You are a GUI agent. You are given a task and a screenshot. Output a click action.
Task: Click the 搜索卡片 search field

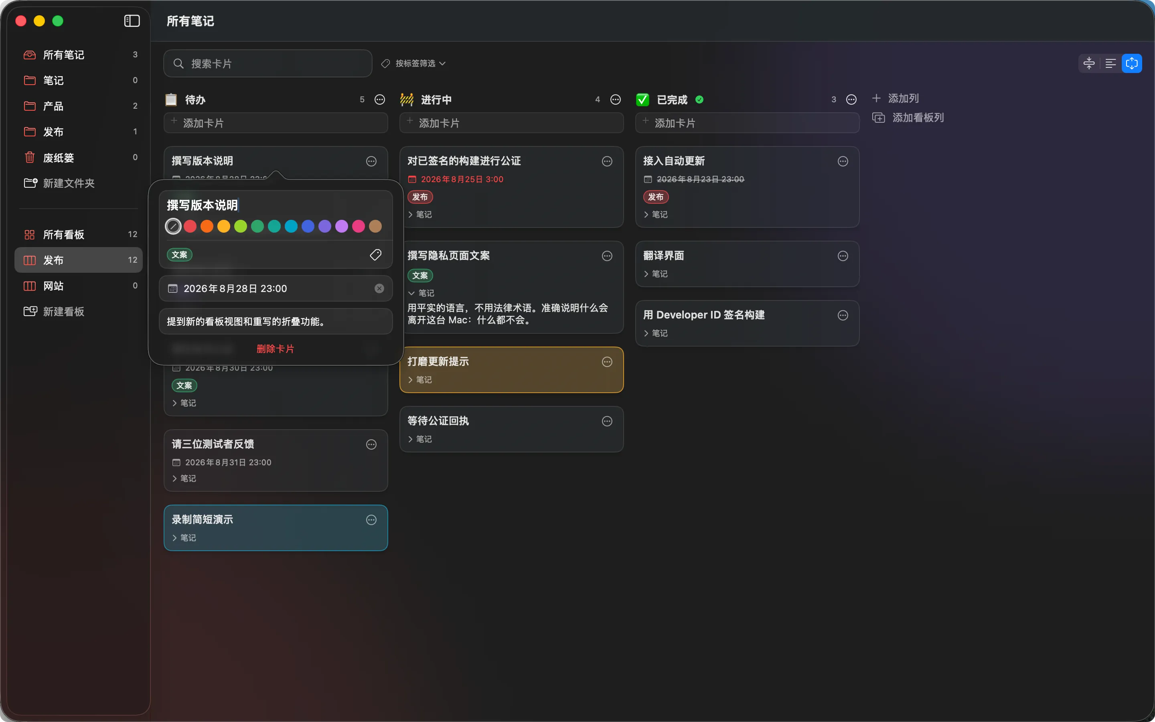(268, 63)
